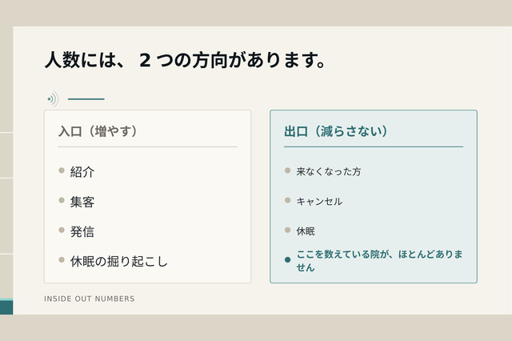Click the grey bullet dot beside キャンセル
This screenshot has height=341, width=512.
click(288, 200)
